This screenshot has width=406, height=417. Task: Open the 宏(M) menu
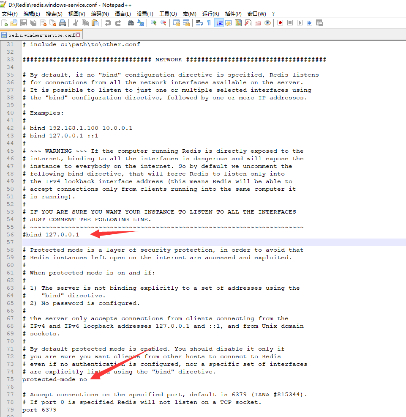190,14
